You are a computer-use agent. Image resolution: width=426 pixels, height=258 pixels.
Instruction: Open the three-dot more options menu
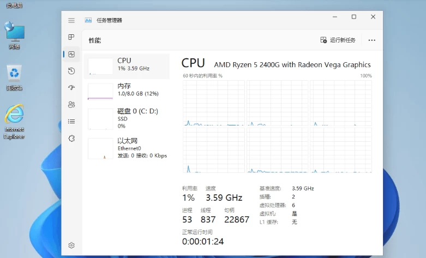click(372, 40)
